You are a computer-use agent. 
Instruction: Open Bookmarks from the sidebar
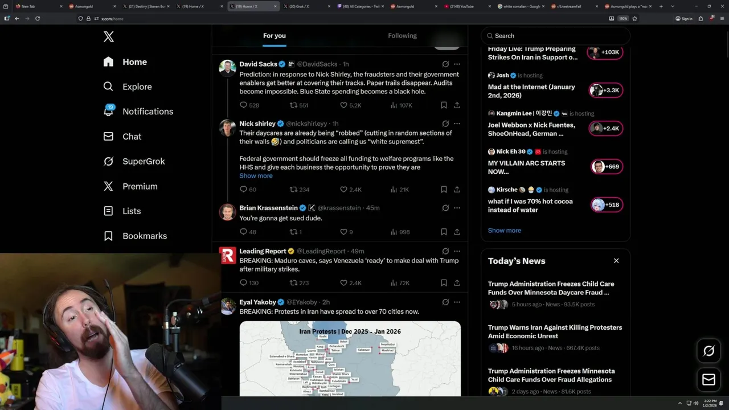click(135, 236)
